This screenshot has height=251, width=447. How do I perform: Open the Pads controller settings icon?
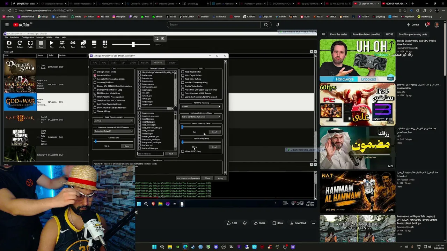tap(73, 44)
